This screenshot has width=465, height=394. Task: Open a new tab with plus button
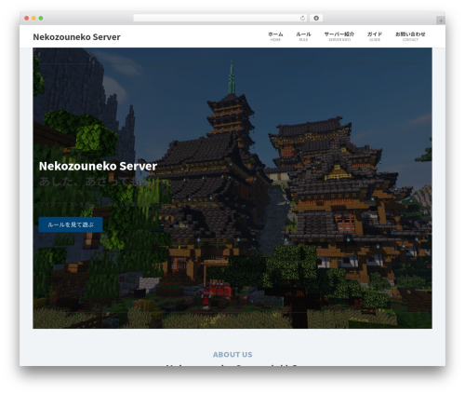(441, 20)
